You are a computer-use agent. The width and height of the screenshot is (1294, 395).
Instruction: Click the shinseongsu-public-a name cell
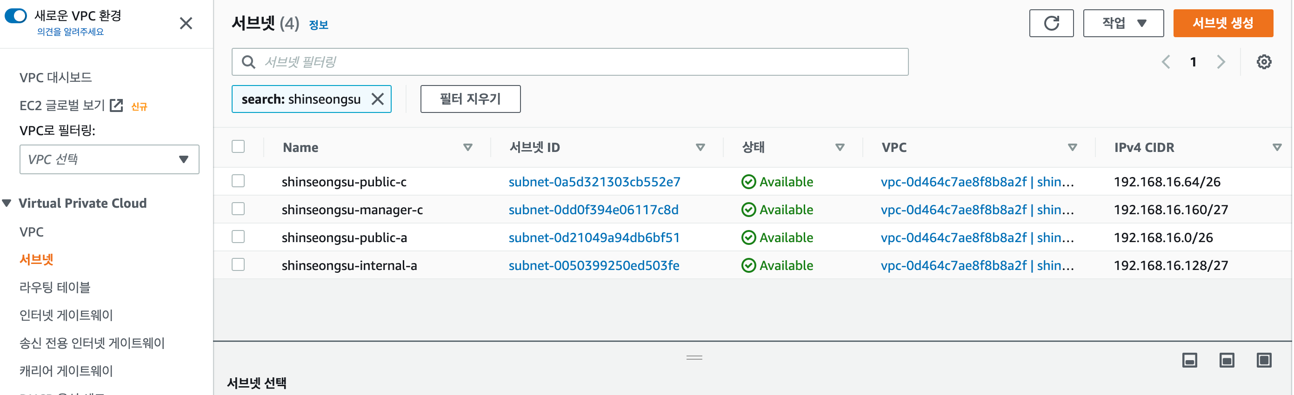click(x=344, y=237)
